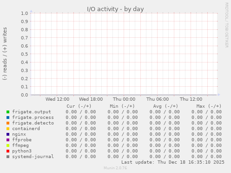This screenshot has height=173, width=231.
Task: Select the containerd legend label
Action: point(26,129)
